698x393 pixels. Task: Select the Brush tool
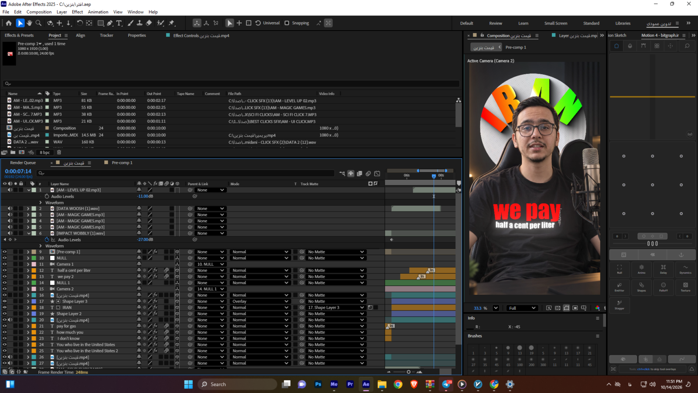click(130, 23)
